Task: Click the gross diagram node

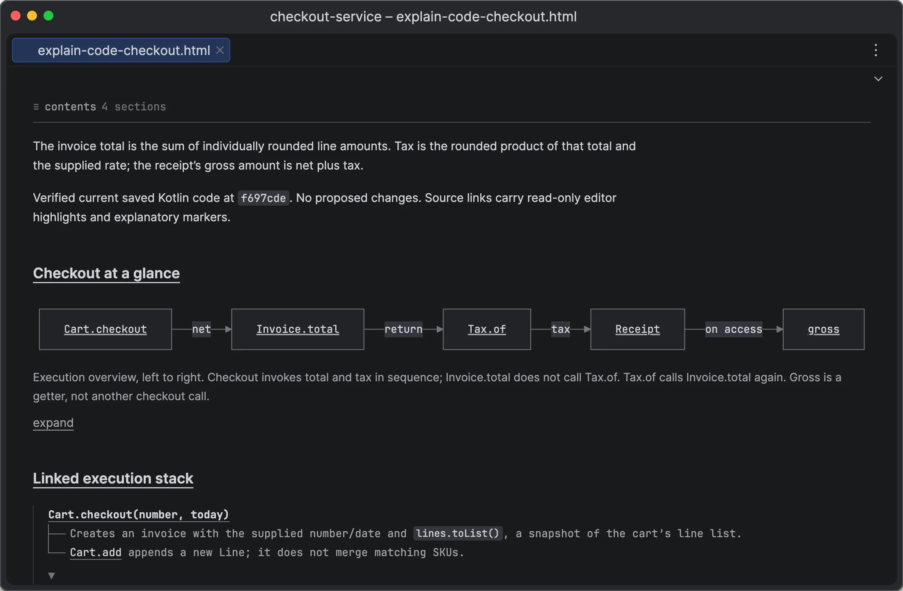Action: click(823, 329)
